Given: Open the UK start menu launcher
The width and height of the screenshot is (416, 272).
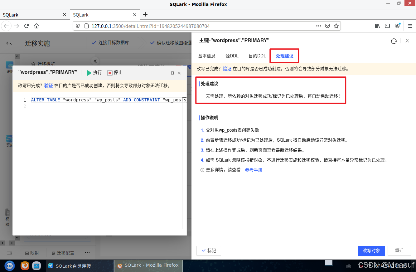Looking at the screenshot, I should [10, 266].
